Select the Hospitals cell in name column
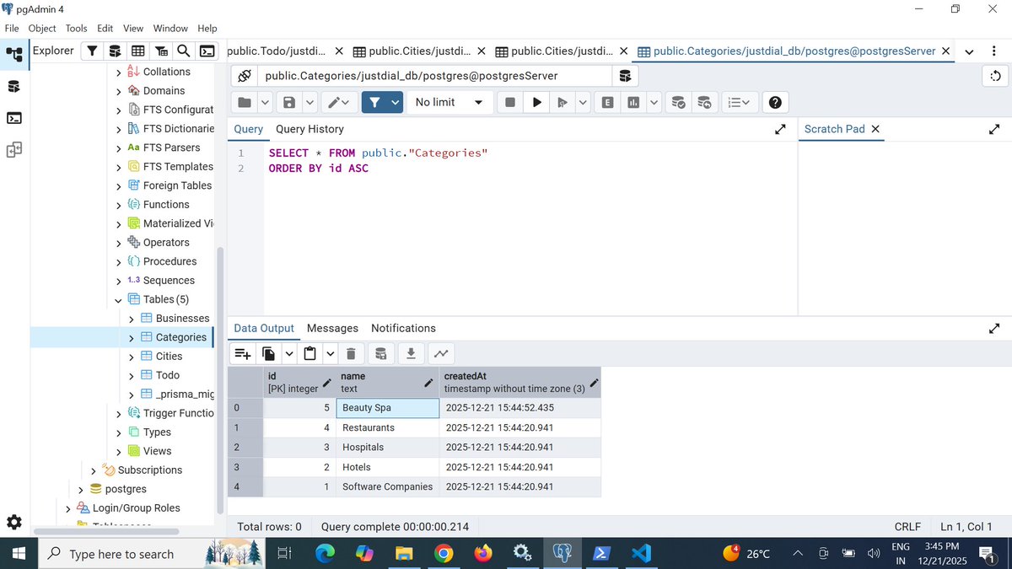This screenshot has height=569, width=1012. pos(387,447)
